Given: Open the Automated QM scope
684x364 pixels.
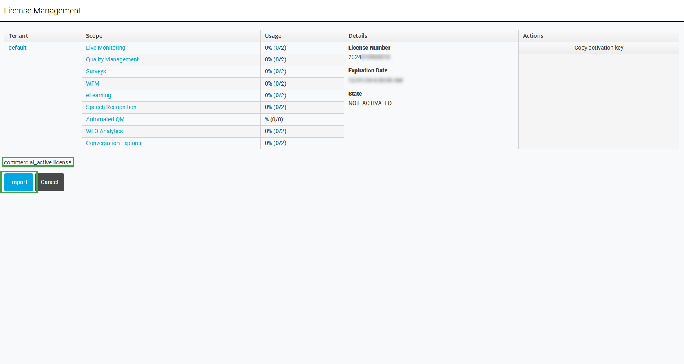Looking at the screenshot, I should pos(105,119).
